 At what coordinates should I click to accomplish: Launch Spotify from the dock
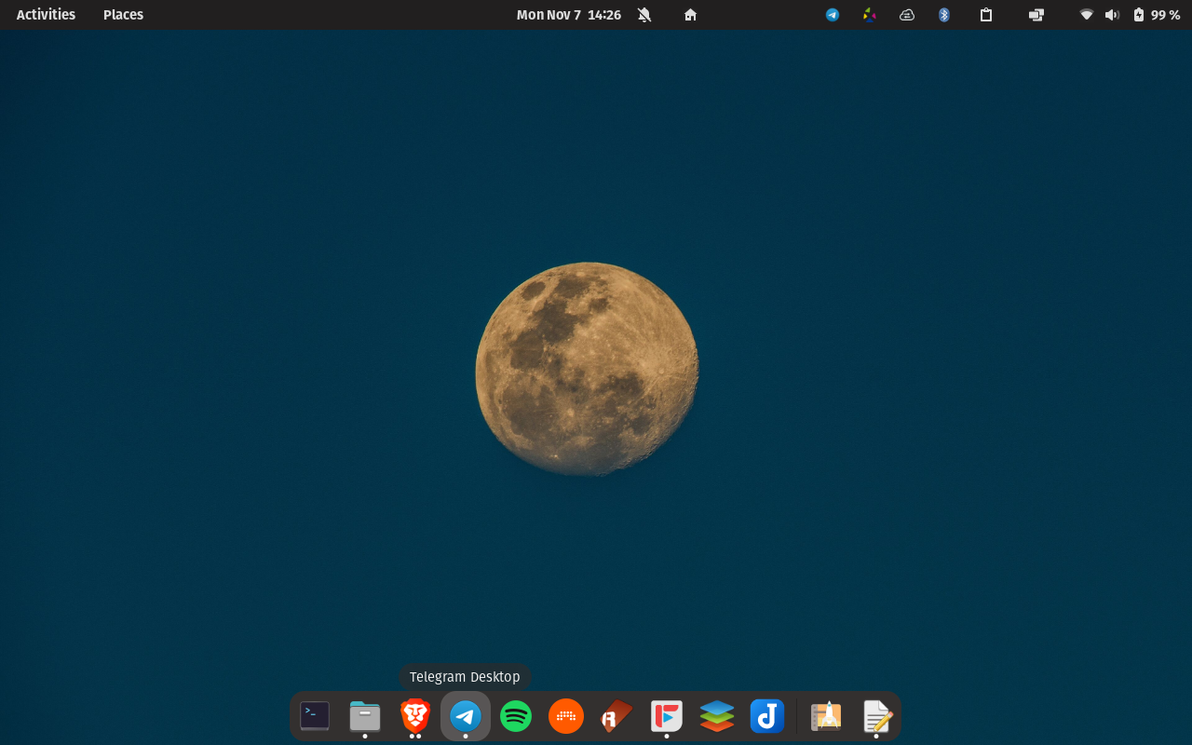point(516,716)
